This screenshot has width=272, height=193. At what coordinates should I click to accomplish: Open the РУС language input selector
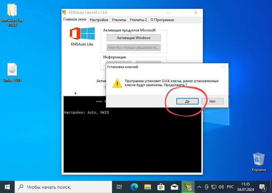point(230,187)
